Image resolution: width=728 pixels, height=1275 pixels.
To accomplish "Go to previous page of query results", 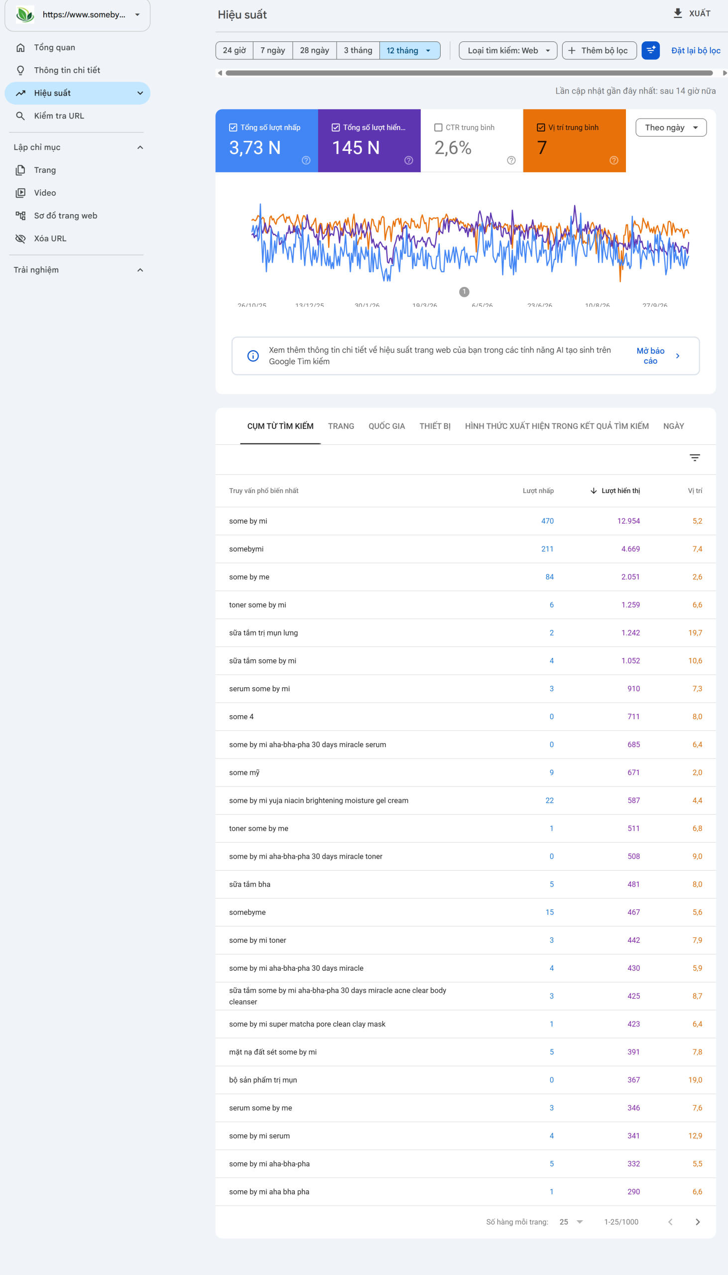I will [x=670, y=1222].
